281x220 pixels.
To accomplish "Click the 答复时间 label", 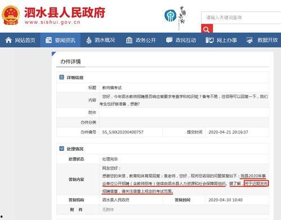I will (x=183, y=200).
